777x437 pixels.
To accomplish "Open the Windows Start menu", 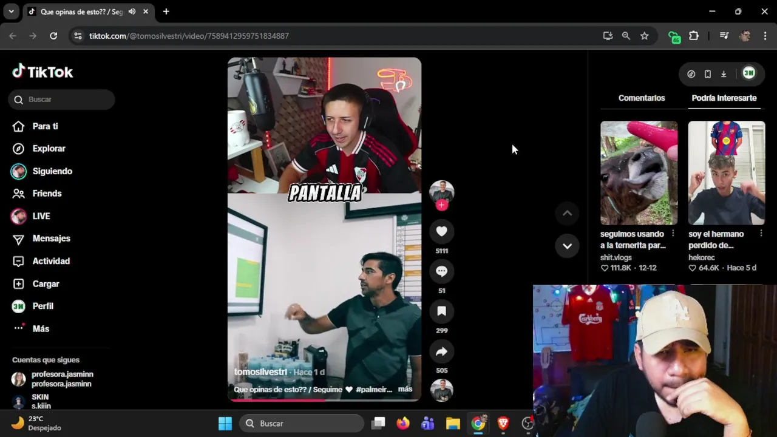I will click(x=225, y=424).
